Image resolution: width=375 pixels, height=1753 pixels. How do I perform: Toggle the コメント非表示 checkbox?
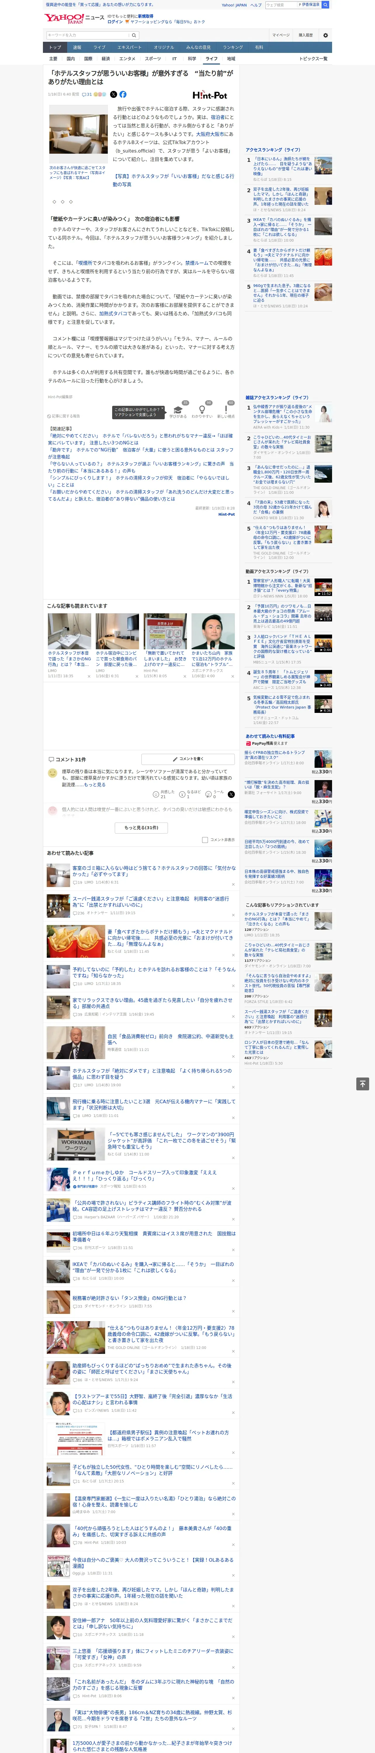coord(205,840)
